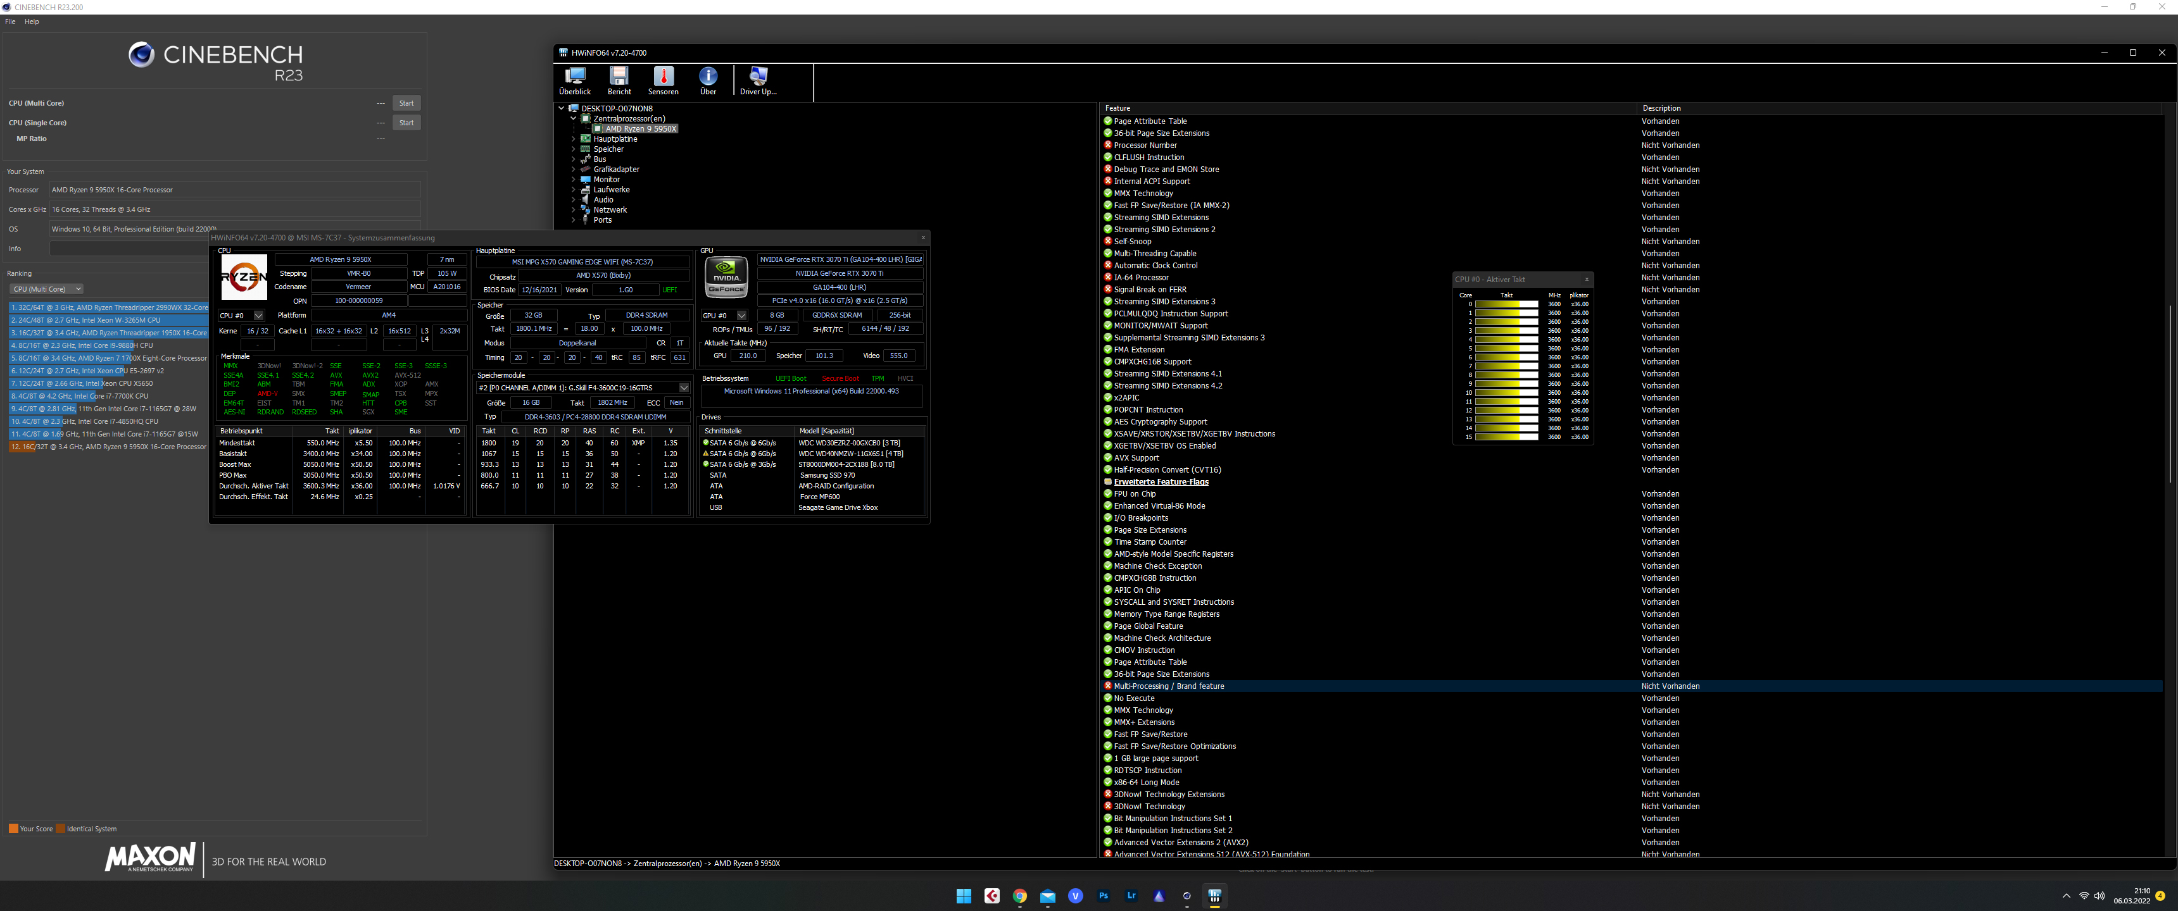Open Photoshop from the taskbar
The height and width of the screenshot is (911, 2178).
(1104, 896)
